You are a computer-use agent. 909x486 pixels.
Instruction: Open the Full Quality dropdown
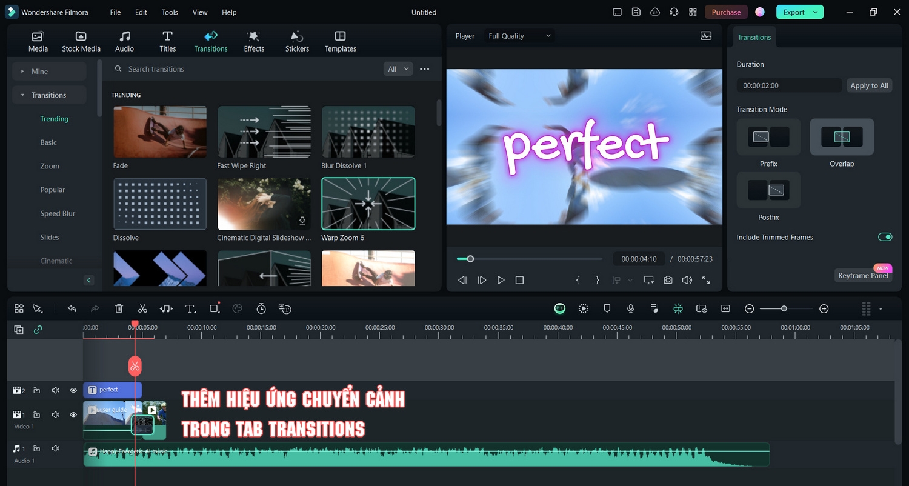tap(519, 36)
